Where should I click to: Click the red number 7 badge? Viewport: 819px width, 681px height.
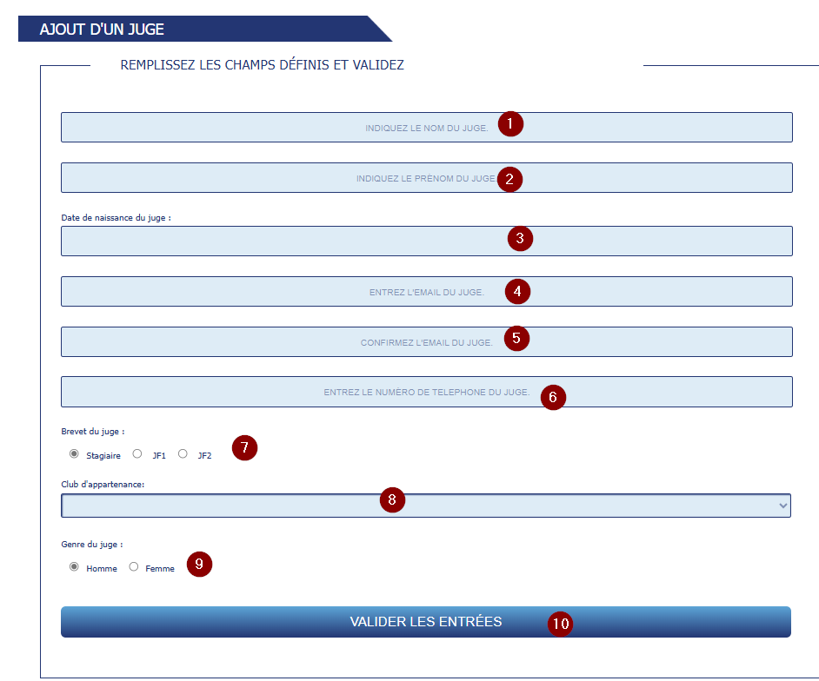click(x=245, y=448)
